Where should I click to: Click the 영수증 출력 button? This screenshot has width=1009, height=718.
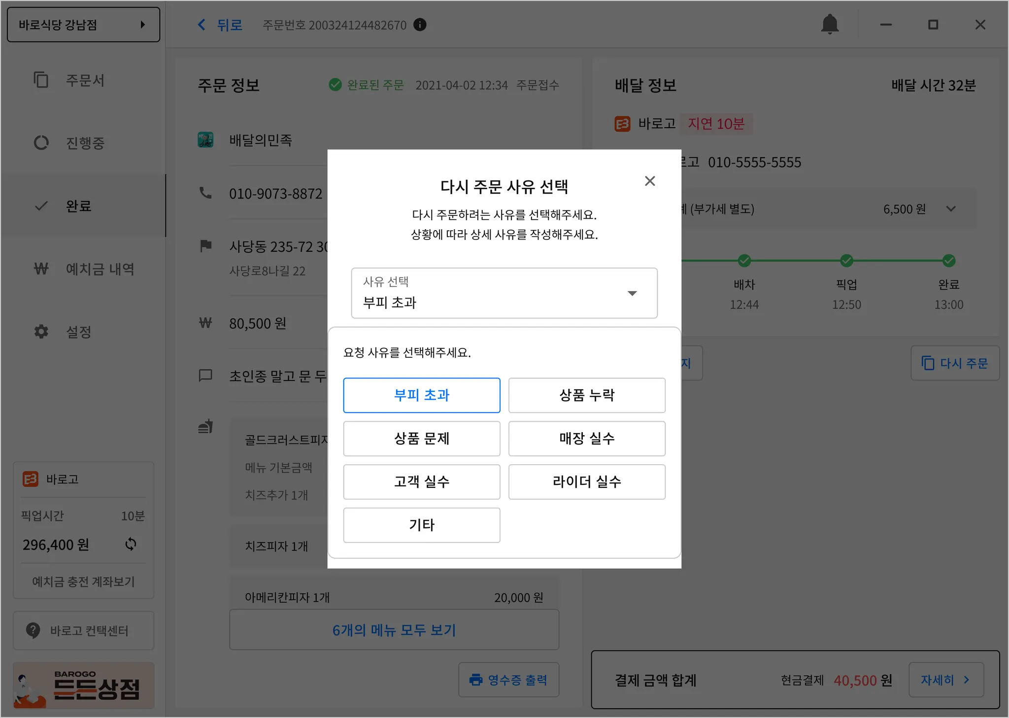(x=508, y=680)
